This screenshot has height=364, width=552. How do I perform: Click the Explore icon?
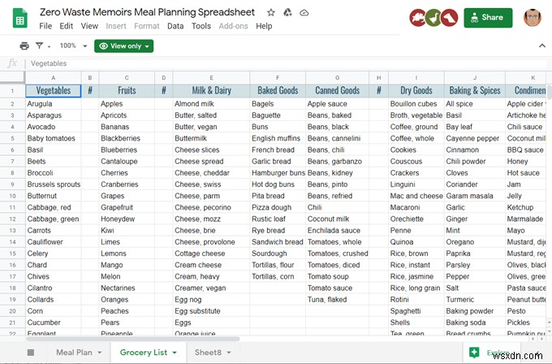474,352
